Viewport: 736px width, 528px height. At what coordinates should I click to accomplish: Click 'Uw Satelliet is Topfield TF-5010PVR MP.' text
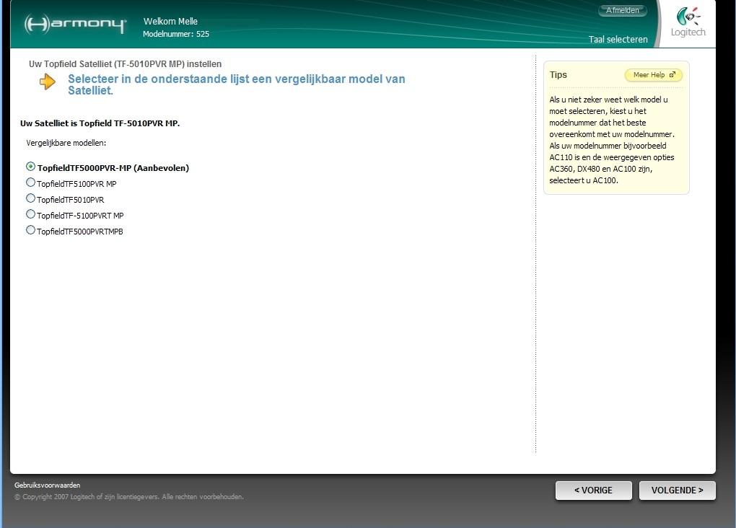point(100,123)
